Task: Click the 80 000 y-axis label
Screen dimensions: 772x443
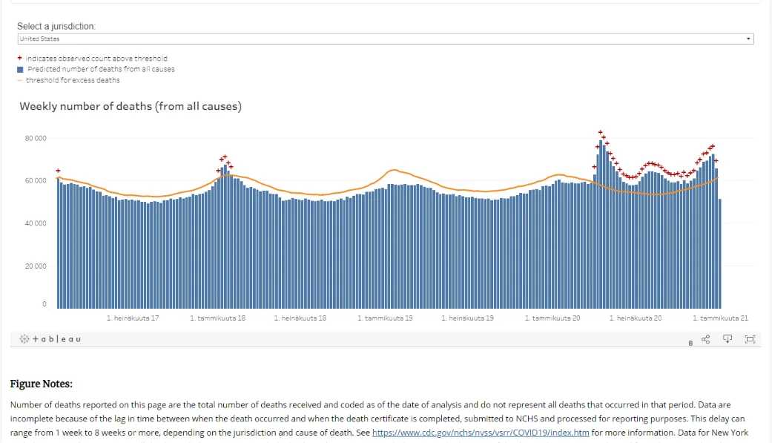Action: (35, 139)
